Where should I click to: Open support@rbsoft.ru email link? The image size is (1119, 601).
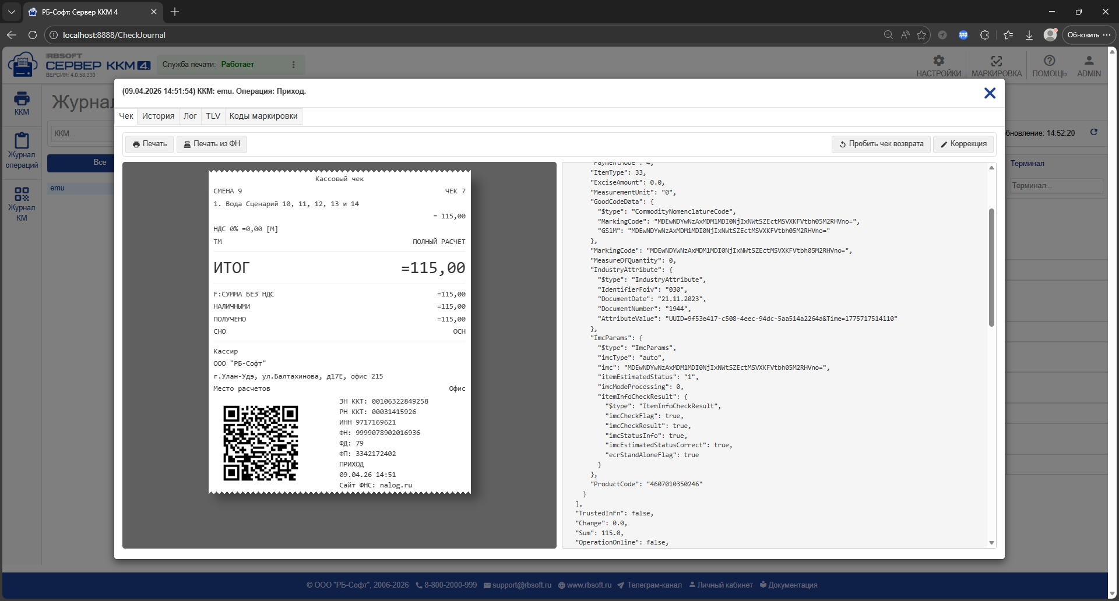518,585
